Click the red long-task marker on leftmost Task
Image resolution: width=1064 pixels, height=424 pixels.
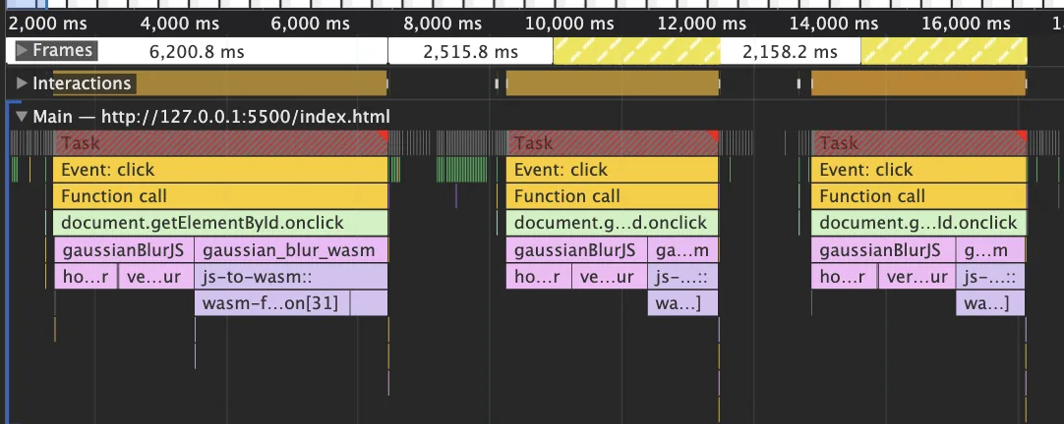pyautogui.click(x=384, y=135)
